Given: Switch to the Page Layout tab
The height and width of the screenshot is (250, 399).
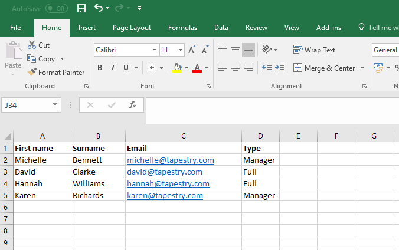Looking at the screenshot, I should point(132,28).
